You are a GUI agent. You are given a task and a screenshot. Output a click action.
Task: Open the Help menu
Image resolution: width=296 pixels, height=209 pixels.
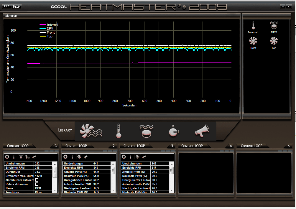17,6
